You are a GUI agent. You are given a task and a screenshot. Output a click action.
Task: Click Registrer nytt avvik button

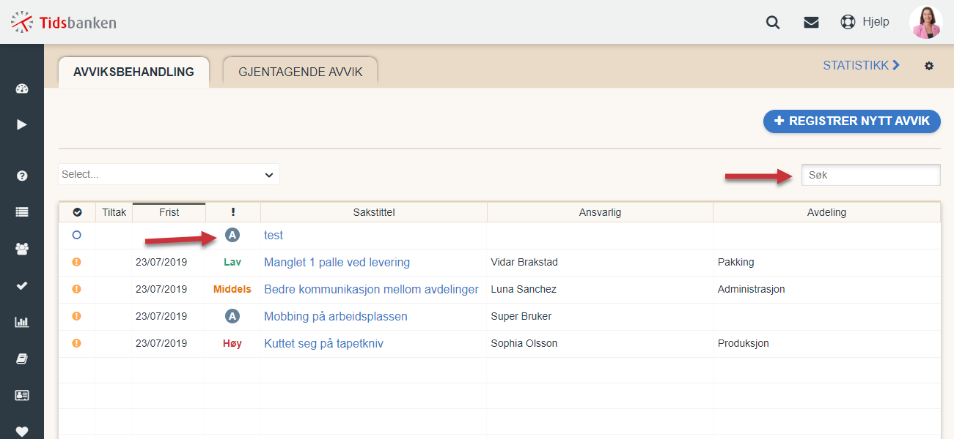tap(852, 121)
